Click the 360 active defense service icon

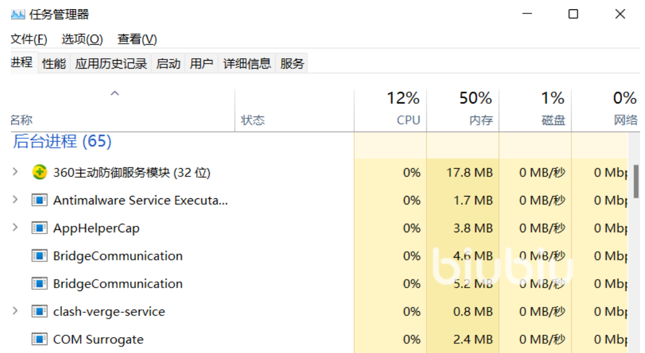(x=39, y=172)
